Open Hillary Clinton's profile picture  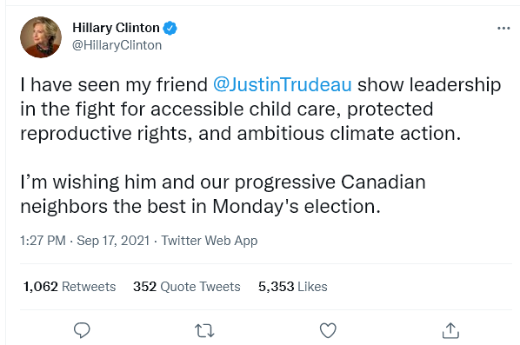point(41,37)
